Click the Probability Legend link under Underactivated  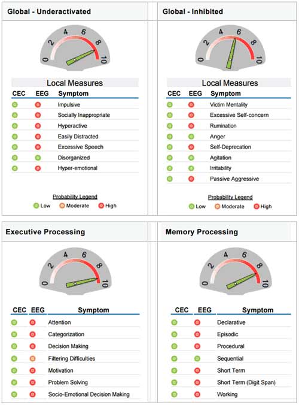pos(75,197)
